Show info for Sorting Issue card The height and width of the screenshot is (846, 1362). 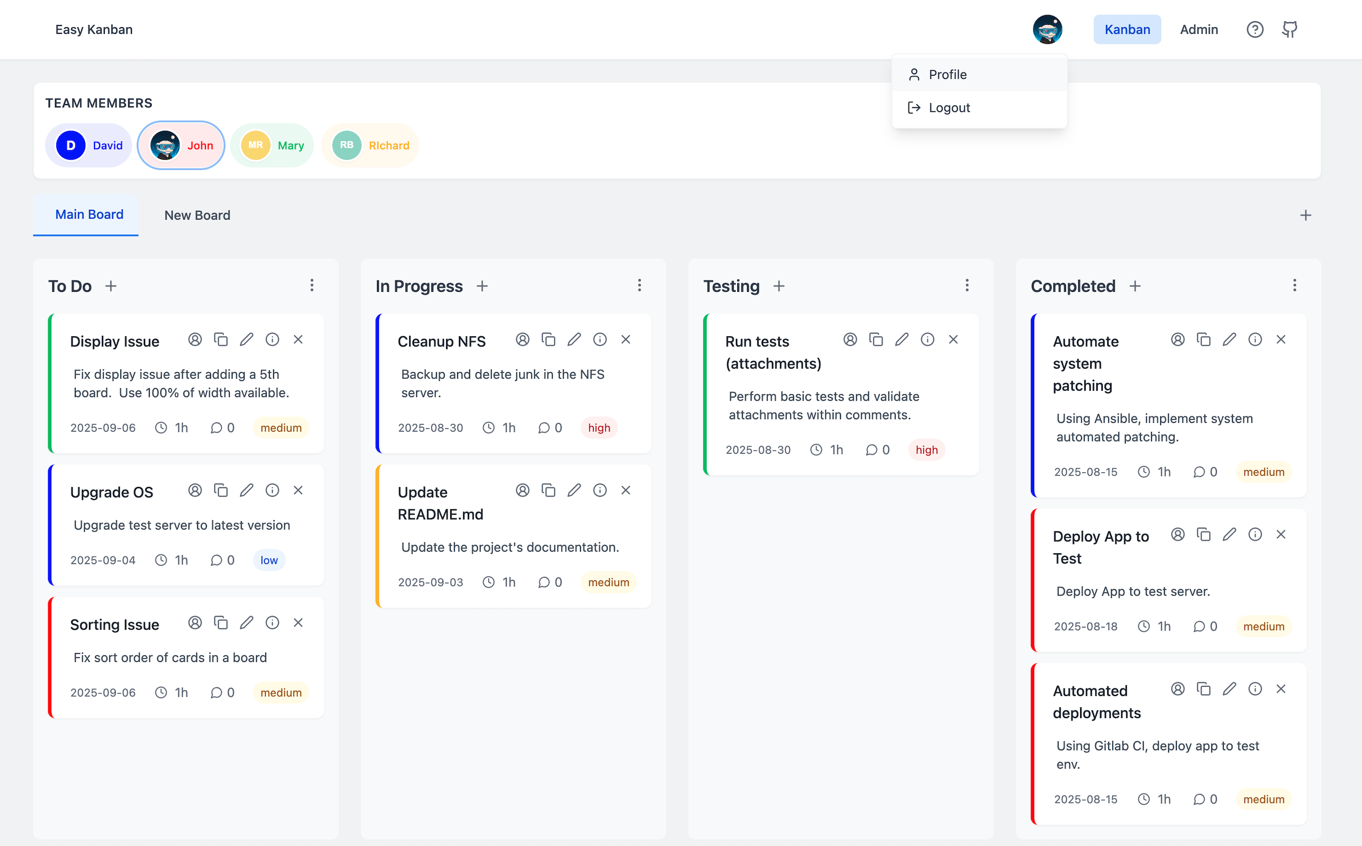[x=272, y=622]
